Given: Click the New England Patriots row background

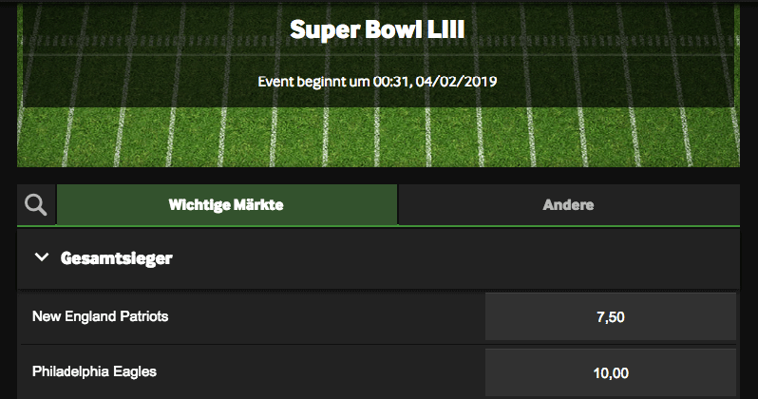Looking at the screenshot, I should click(252, 316).
